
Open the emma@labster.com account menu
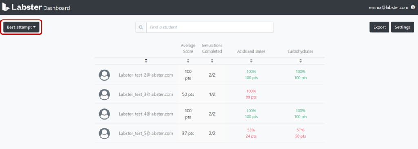pyautogui.click(x=389, y=7)
